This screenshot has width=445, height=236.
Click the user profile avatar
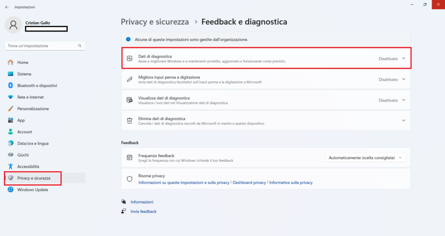click(x=13, y=25)
